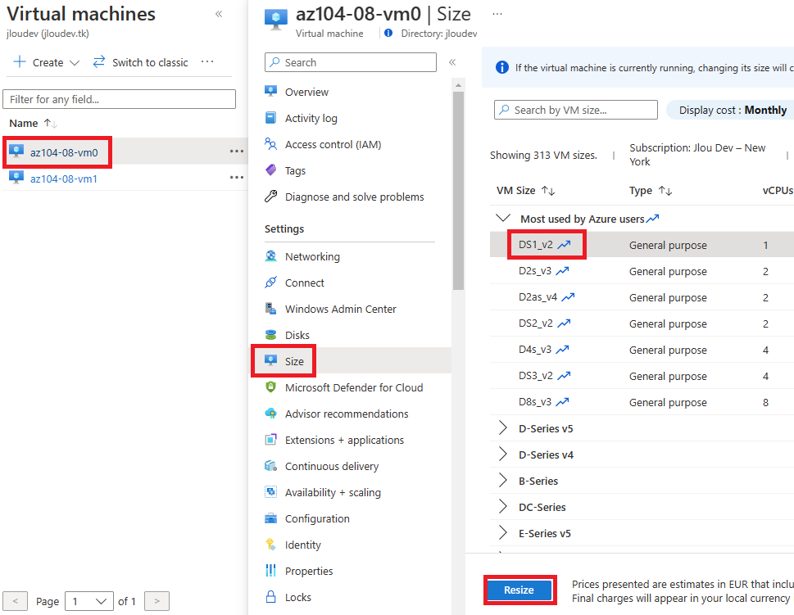Go to the Activity log page

[311, 119]
